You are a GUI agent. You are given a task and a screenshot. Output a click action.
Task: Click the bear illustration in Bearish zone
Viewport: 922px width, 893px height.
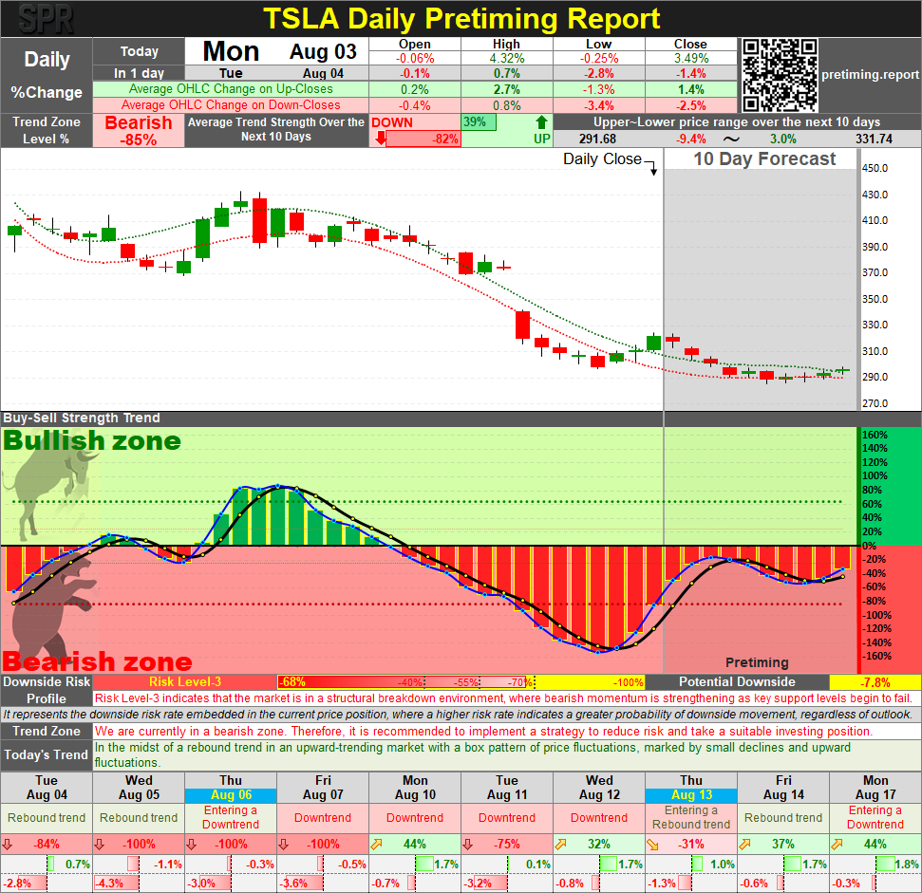coord(53,611)
